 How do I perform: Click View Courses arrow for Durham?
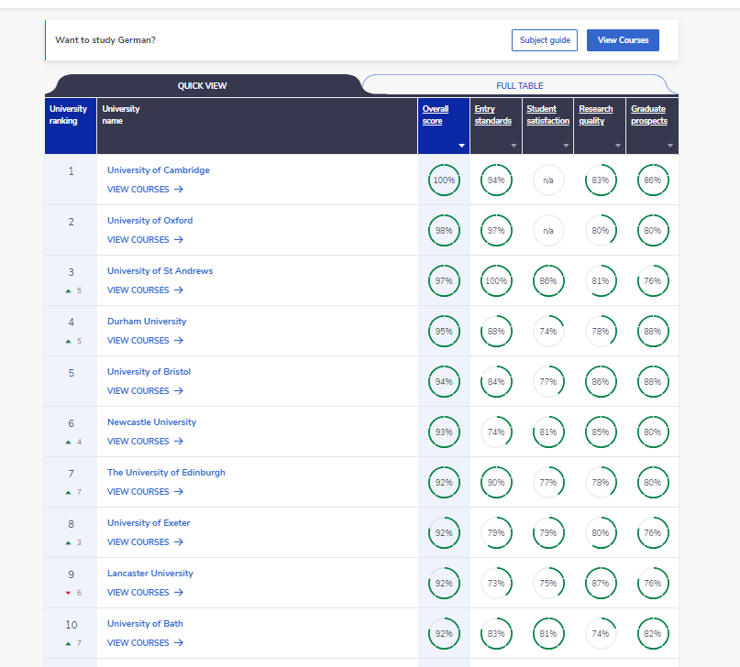179,341
